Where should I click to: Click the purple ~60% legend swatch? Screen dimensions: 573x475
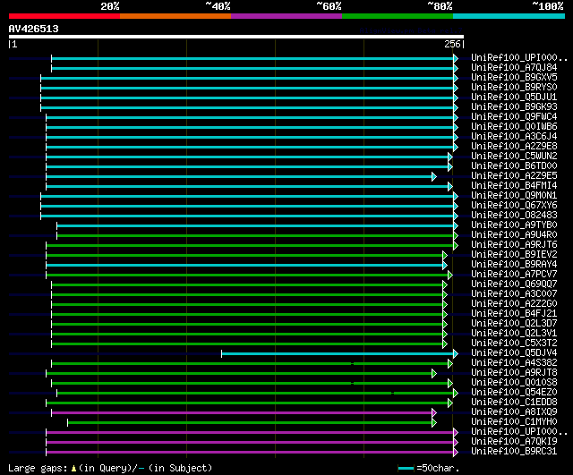tap(286, 16)
